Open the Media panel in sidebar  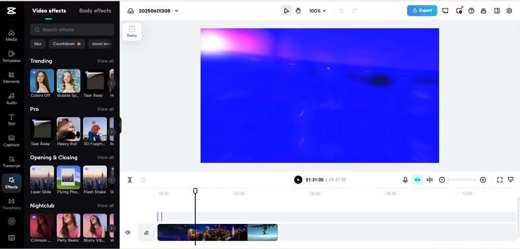tap(11, 36)
